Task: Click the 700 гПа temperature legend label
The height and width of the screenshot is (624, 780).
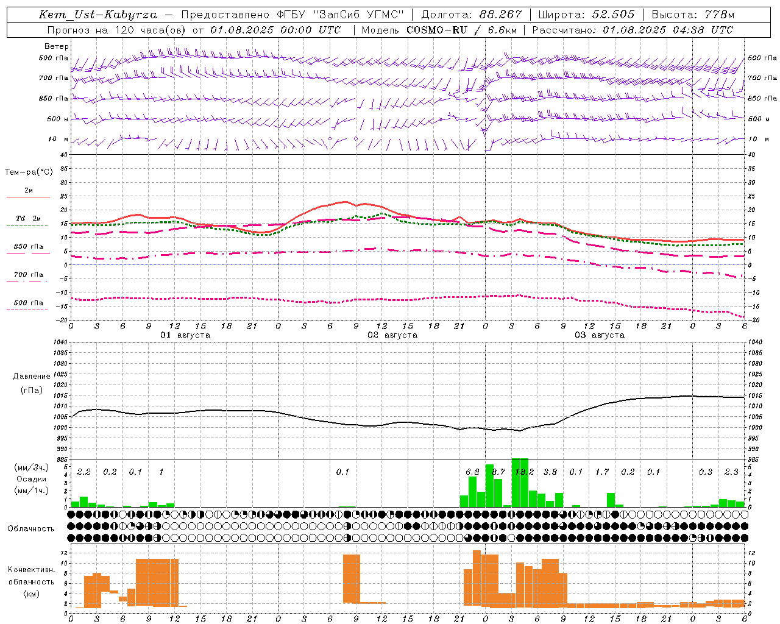Action: point(28,275)
